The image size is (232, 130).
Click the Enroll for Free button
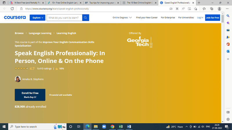[30, 95]
